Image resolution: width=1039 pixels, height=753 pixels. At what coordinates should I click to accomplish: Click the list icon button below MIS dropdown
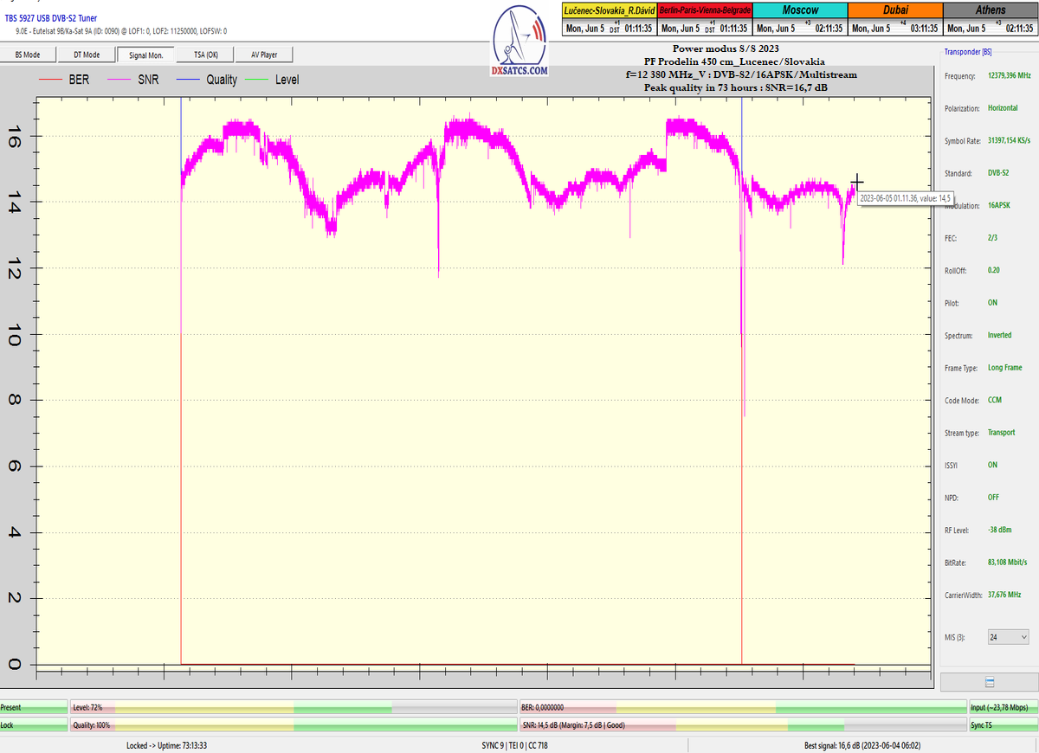pyautogui.click(x=989, y=682)
